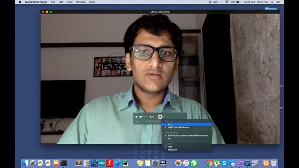Open Sublime Text from the Dock
Image resolution: width=299 pixels, height=168 pixels.
79,163
